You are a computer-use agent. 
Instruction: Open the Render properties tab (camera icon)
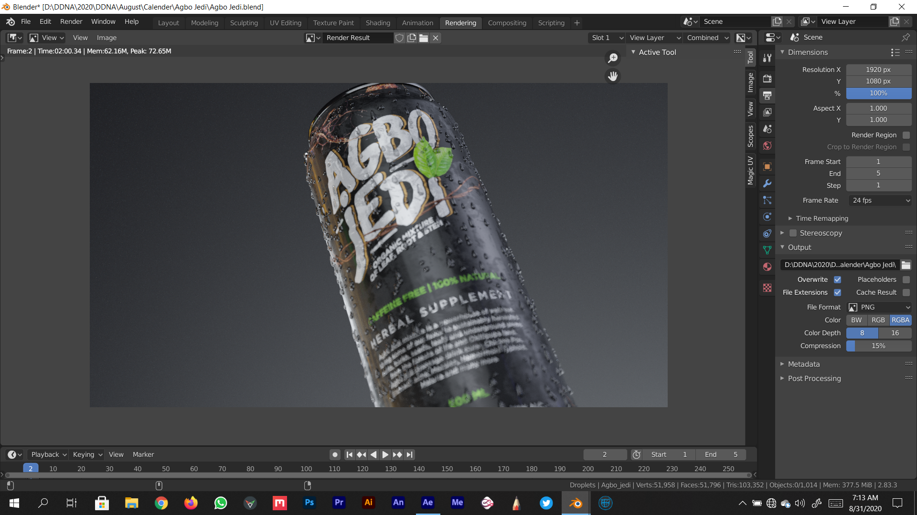click(x=768, y=79)
